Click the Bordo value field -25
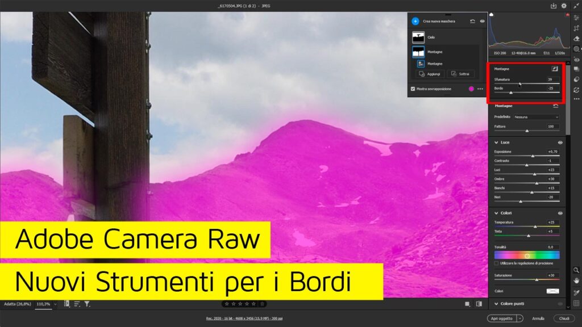582x327 pixels. [552, 88]
